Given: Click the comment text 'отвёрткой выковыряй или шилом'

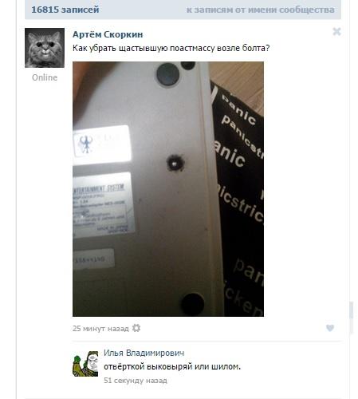Looking at the screenshot, I should pos(172,366).
